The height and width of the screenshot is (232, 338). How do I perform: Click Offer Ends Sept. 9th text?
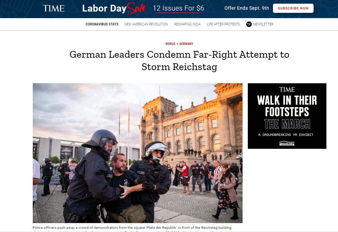pyautogui.click(x=246, y=8)
